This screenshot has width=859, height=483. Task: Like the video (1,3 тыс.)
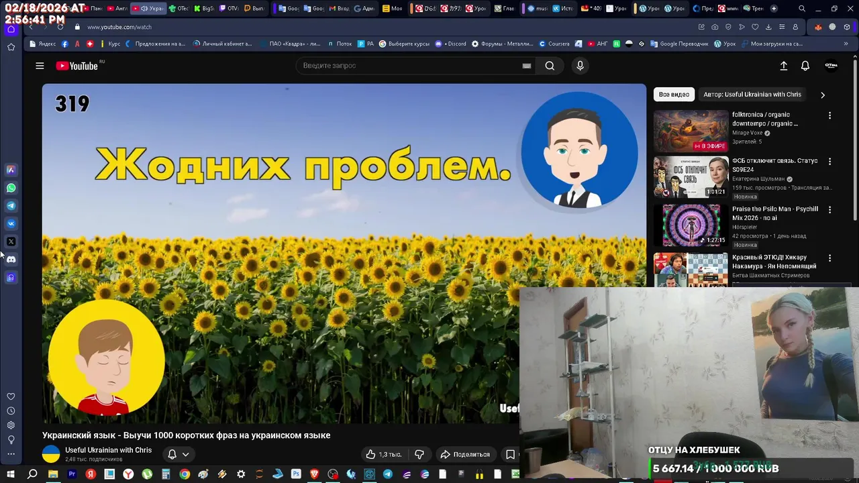coord(384,454)
